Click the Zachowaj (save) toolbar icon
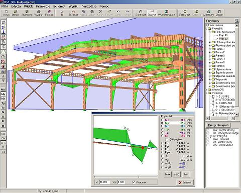Viewport: 241px width, 193px height. coord(27,13)
